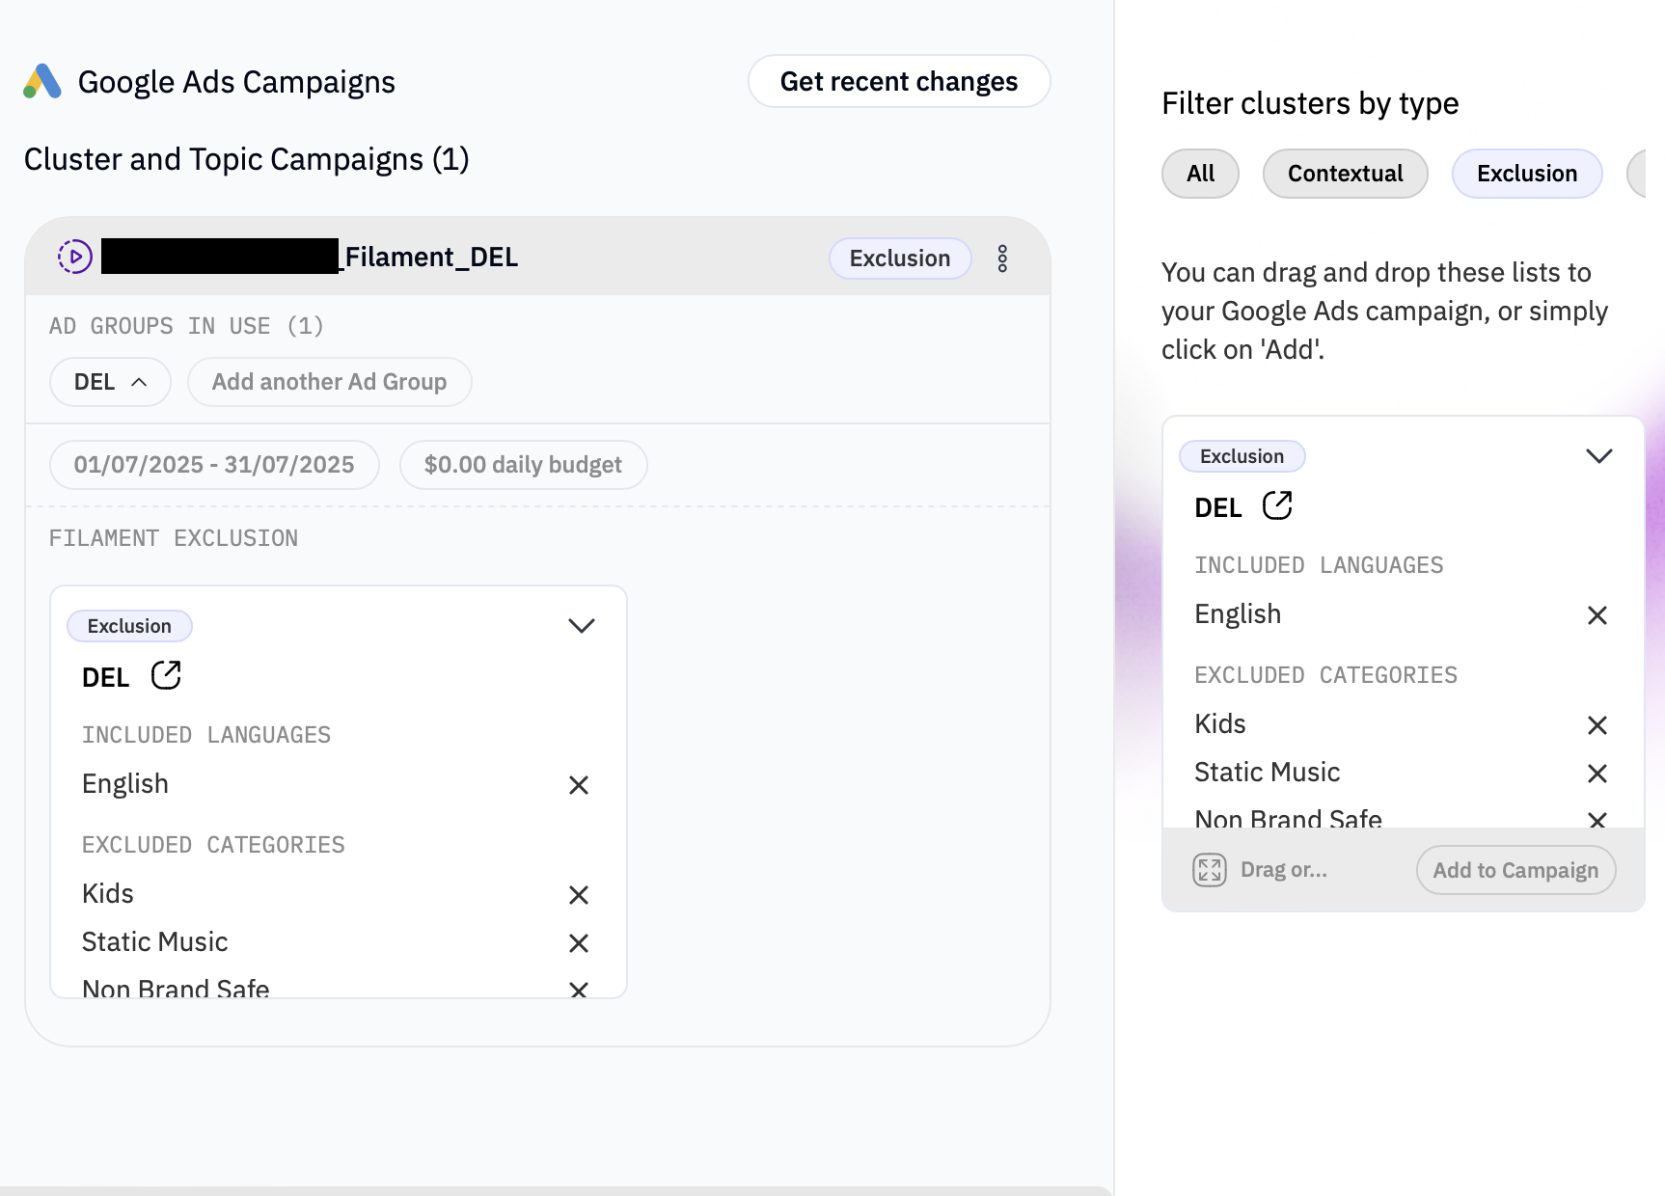Click Exclusion tag on campaign's DEL card
This screenshot has height=1196, width=1665.
129,626
